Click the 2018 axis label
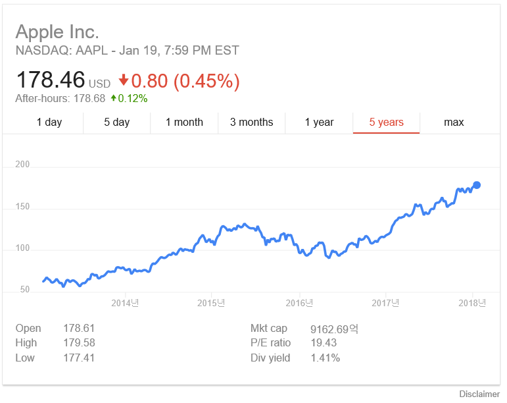Screen dimensions: 507x403 [472, 303]
